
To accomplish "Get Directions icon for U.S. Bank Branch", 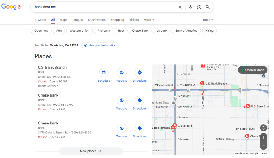I will (140, 72).
